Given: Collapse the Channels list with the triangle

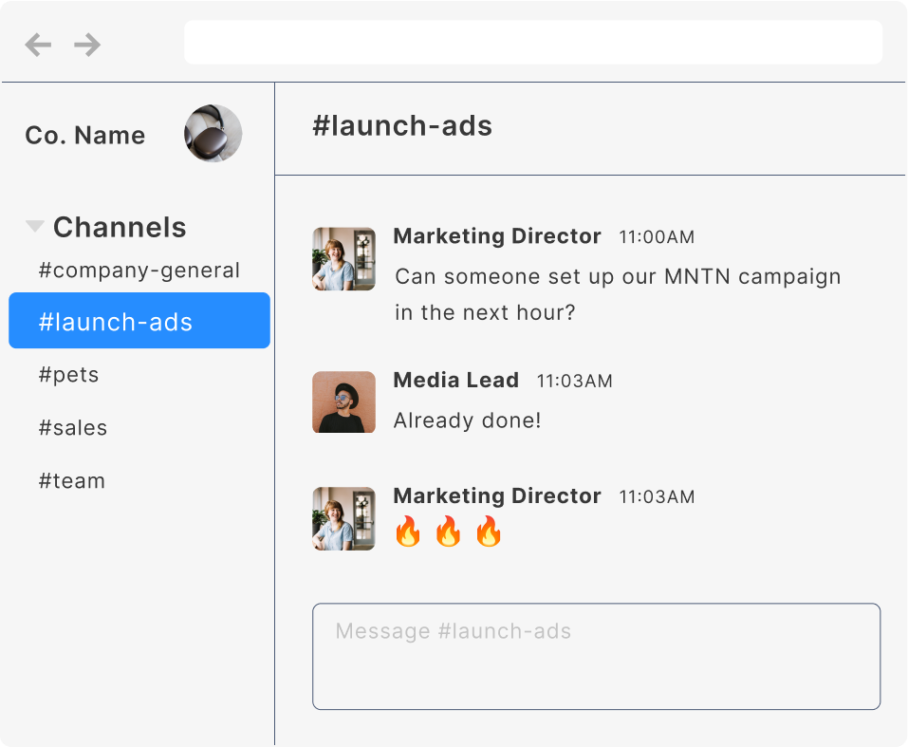Looking at the screenshot, I should click(x=35, y=227).
